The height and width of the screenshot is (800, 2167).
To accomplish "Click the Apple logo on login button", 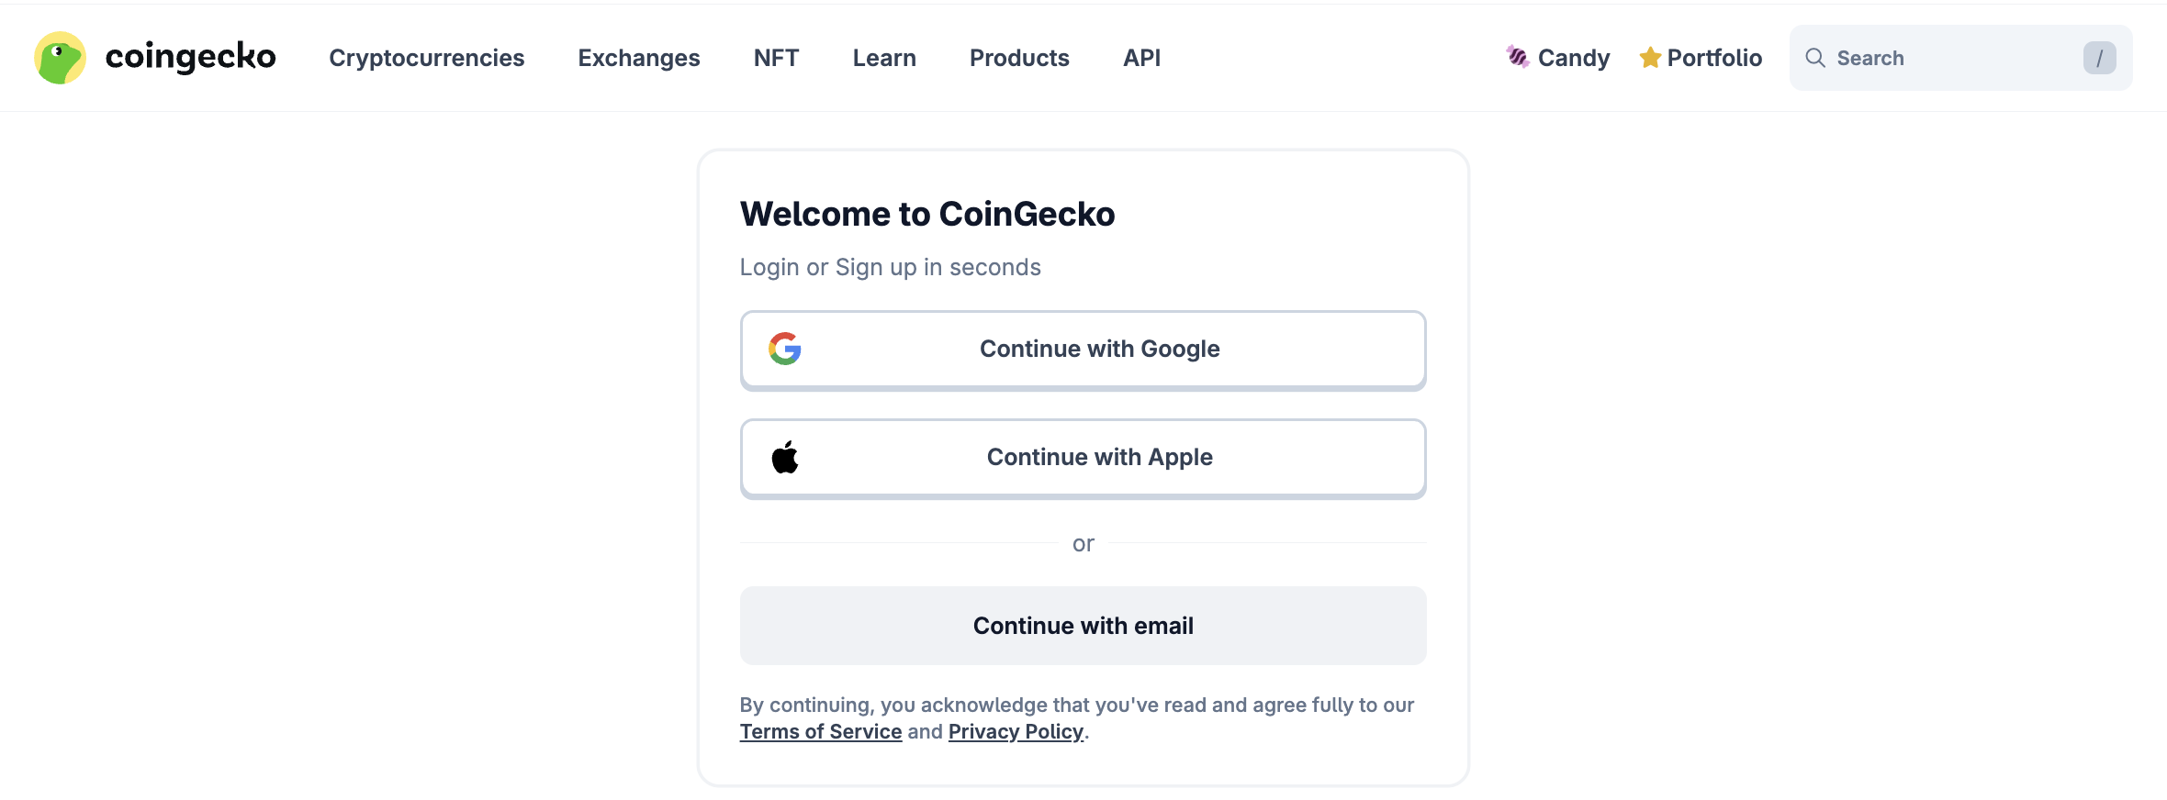I will [x=786, y=457].
